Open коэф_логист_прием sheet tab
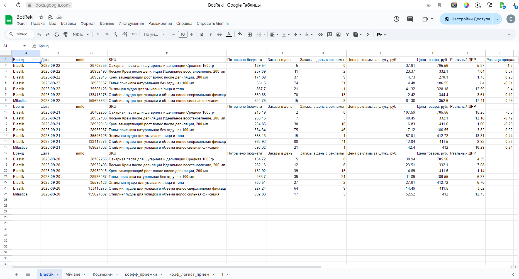519x279 pixels. [x=189, y=274]
